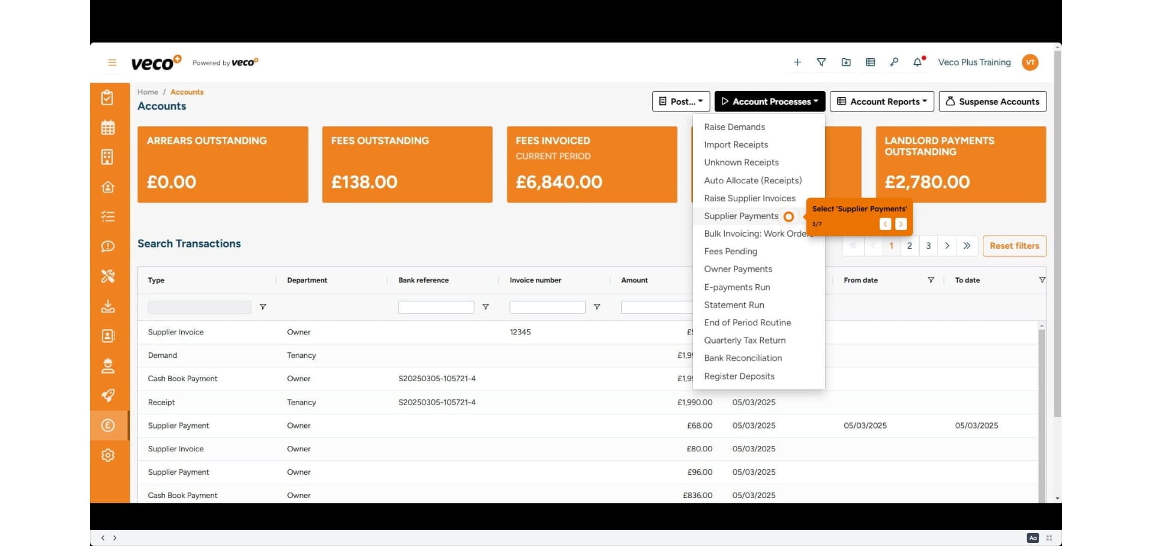Click the Type filter input field
The image size is (1152, 546).
(199, 307)
